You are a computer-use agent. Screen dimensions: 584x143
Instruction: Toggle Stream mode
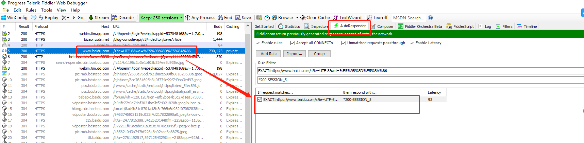99,18
